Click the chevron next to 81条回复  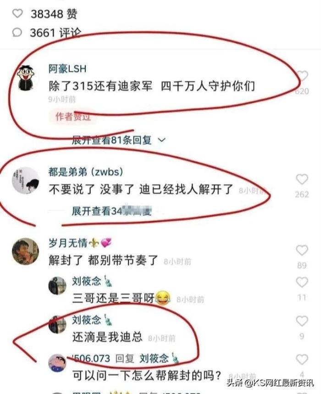[162, 140]
